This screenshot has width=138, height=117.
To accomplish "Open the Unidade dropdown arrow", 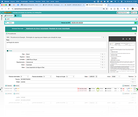I will coord(105,60).
